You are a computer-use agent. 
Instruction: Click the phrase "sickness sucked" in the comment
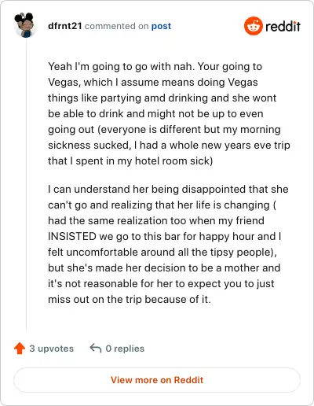click(89, 146)
